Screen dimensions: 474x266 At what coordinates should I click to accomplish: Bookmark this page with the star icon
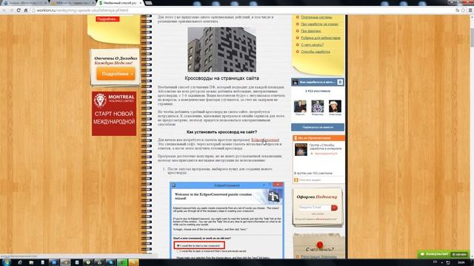463,10
